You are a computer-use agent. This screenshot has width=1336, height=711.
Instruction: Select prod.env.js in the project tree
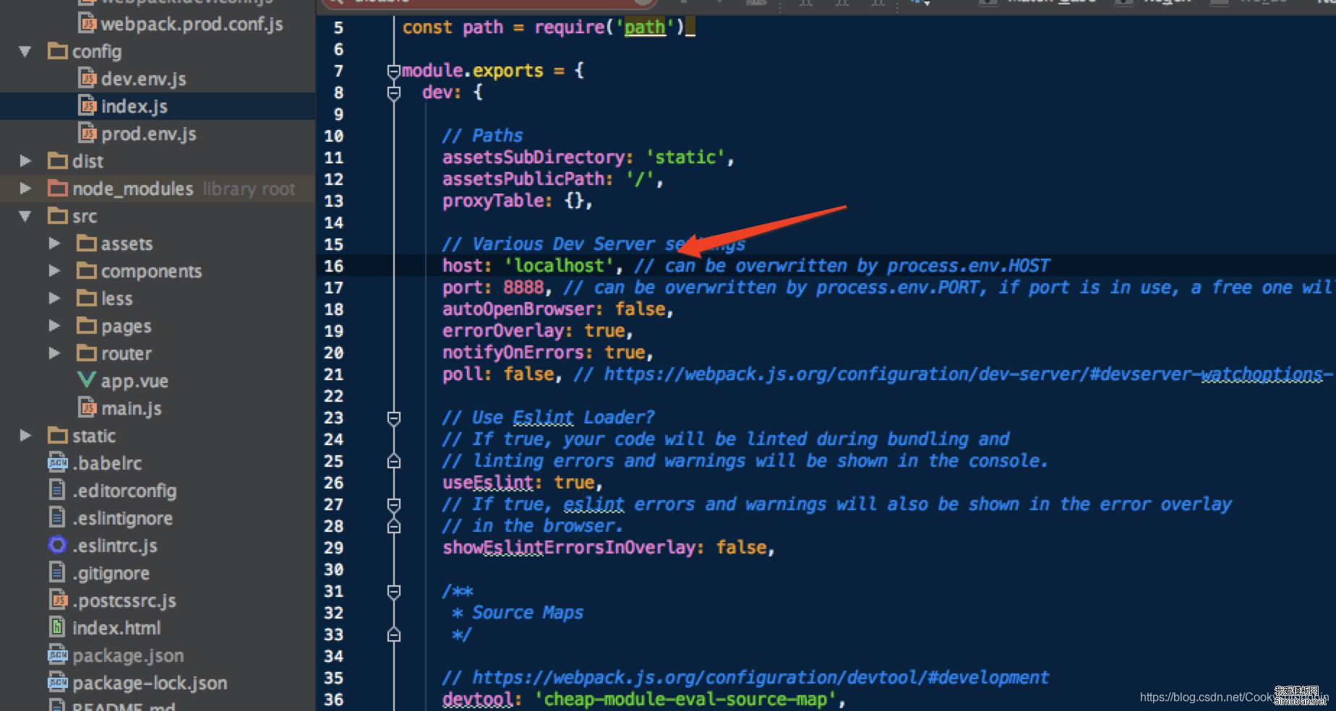148,134
